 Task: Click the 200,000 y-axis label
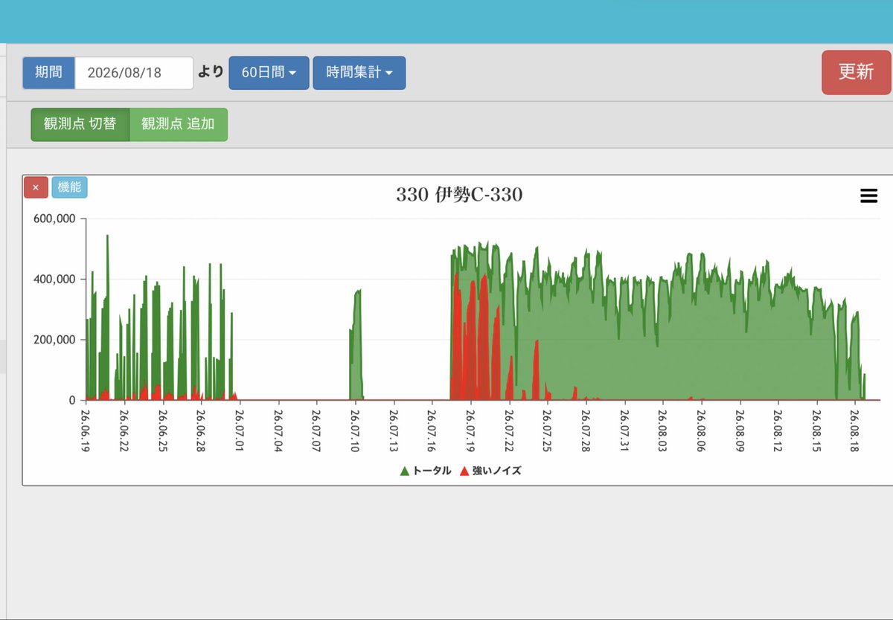[55, 340]
